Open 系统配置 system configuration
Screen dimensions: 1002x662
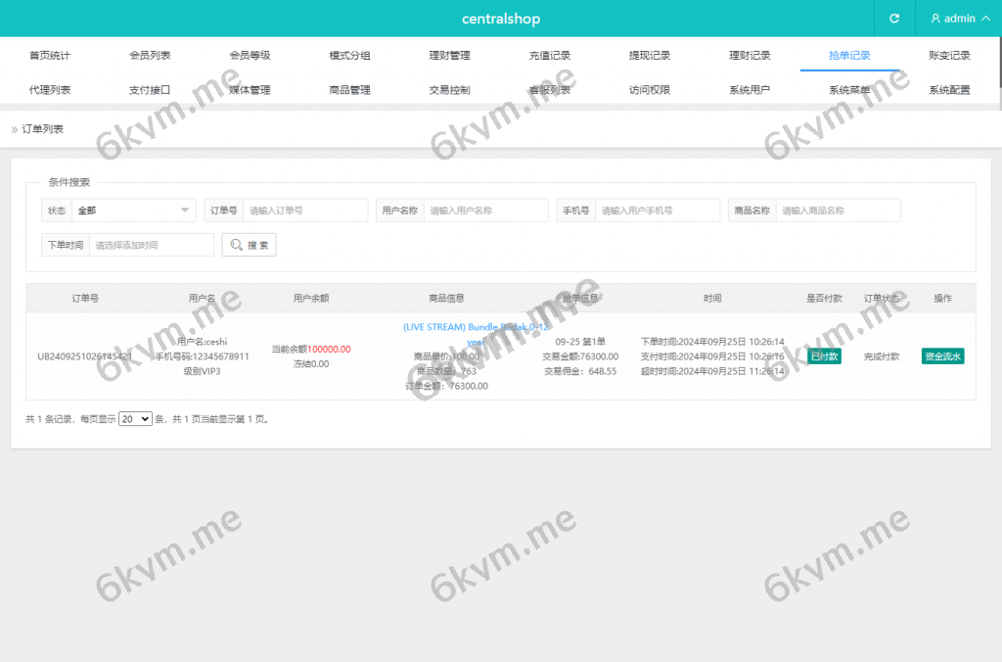tap(949, 90)
